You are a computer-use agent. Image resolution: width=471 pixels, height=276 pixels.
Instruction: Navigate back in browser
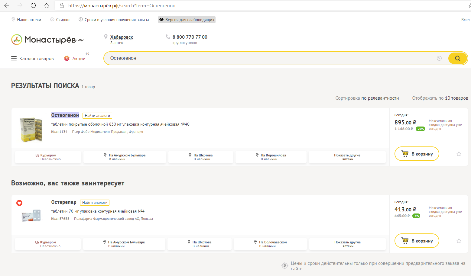(7, 5)
